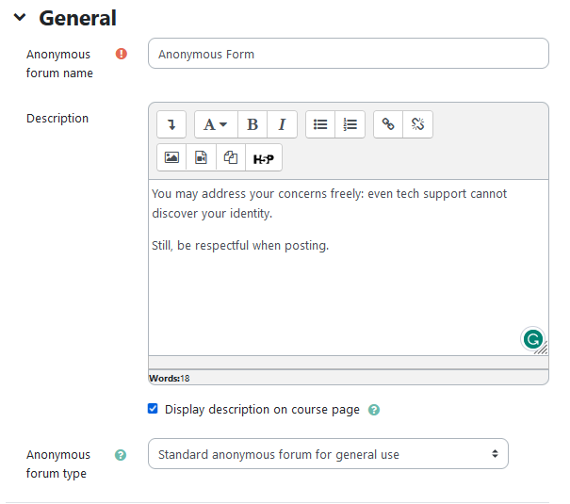
Task: Open the manage files tool
Action: coord(230,157)
